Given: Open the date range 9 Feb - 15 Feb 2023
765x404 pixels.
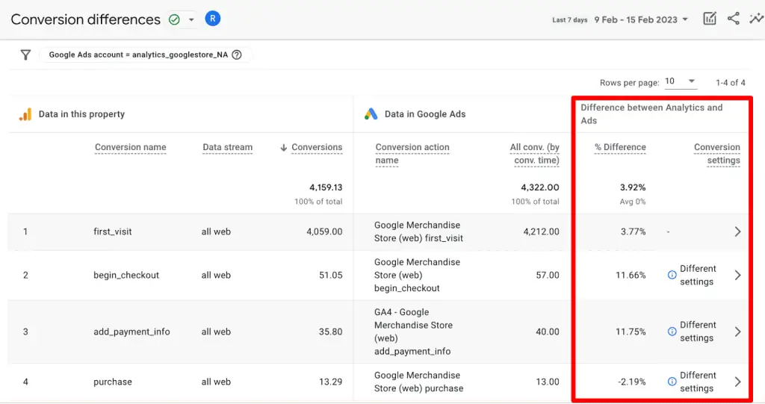Looking at the screenshot, I should coord(641,19).
